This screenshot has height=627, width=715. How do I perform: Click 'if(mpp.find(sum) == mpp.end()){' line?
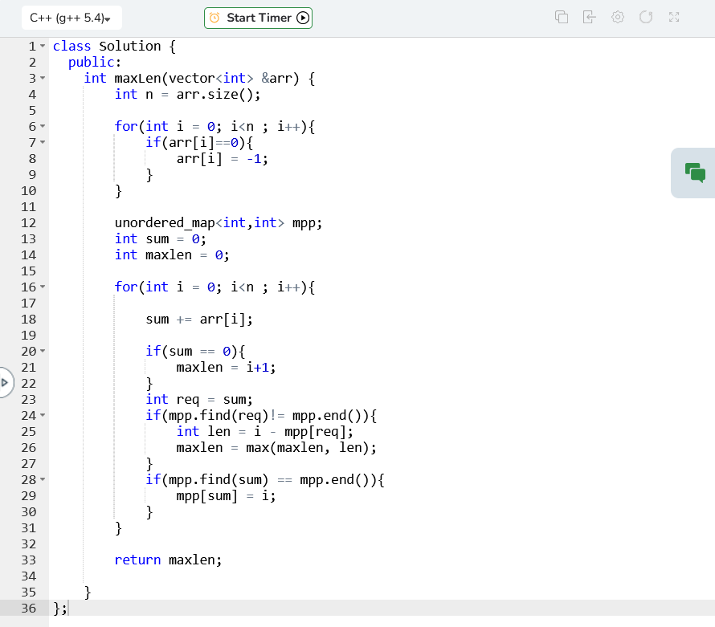[x=265, y=480]
